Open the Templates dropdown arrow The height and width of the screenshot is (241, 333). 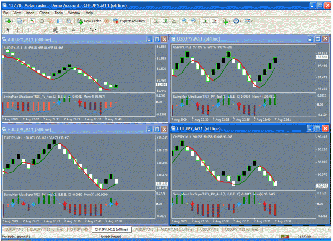point(252,21)
